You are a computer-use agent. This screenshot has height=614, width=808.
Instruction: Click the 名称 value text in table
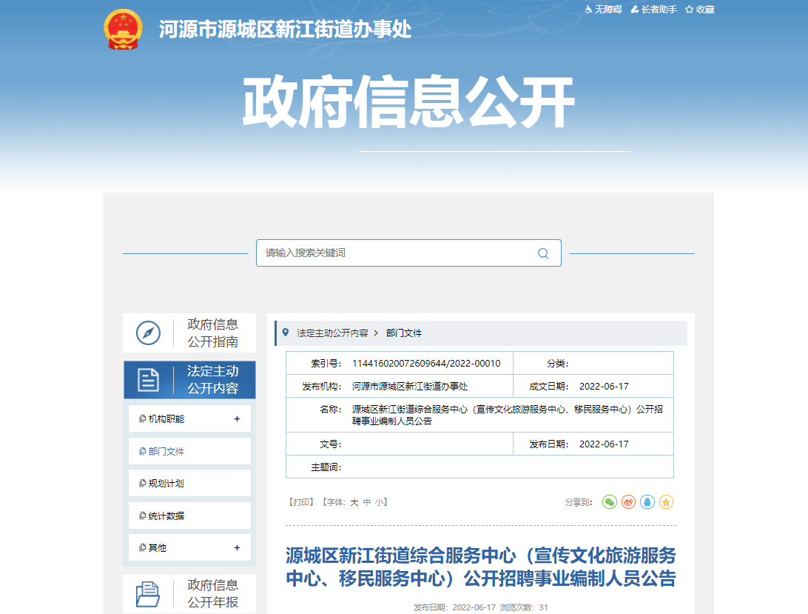point(508,415)
